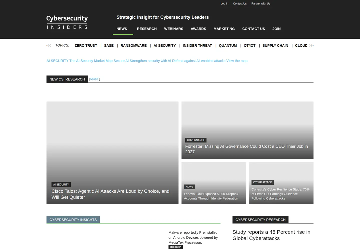Select the AI SECURITY topic link
360x250 pixels.
point(165,45)
